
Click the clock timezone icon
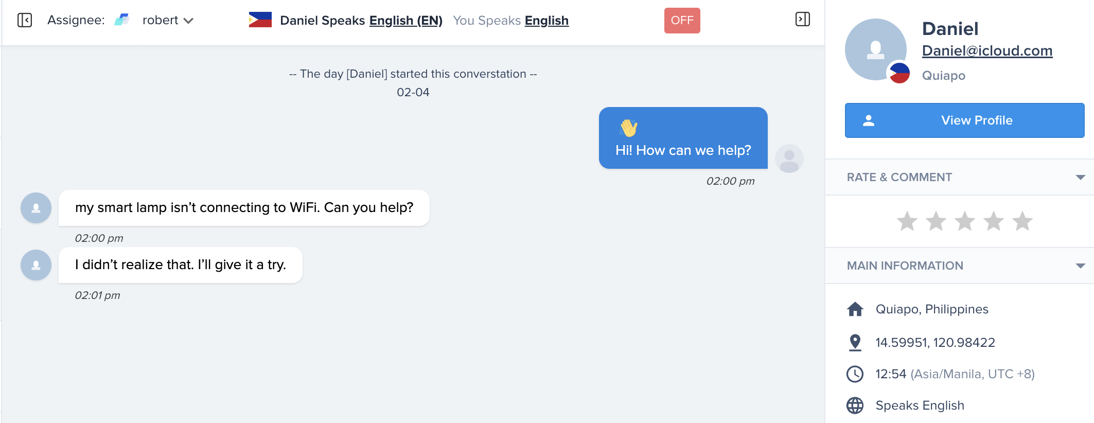click(x=855, y=374)
